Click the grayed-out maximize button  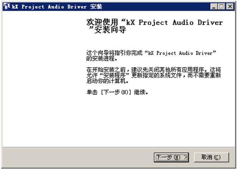coord(222,7)
